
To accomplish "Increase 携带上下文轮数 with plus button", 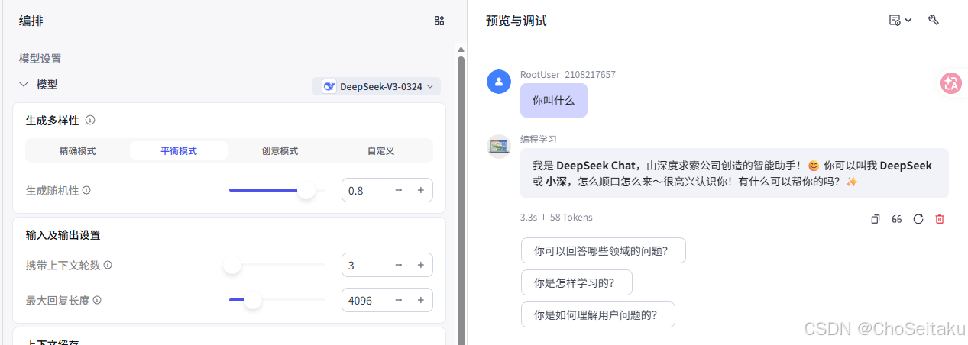I will (x=420, y=265).
